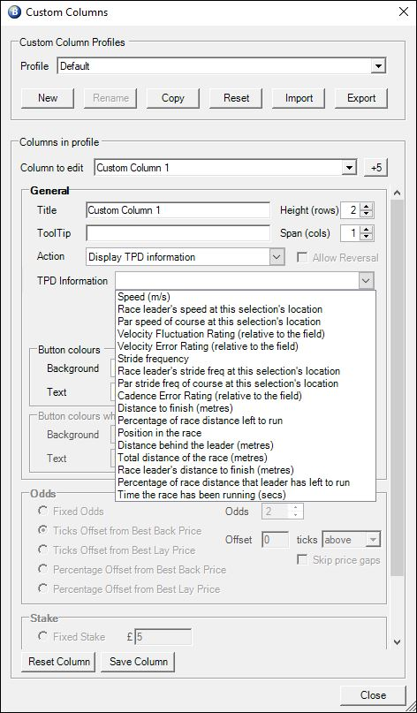This screenshot has width=417, height=713.
Task: Click the +5 columns button
Action: coord(376,168)
